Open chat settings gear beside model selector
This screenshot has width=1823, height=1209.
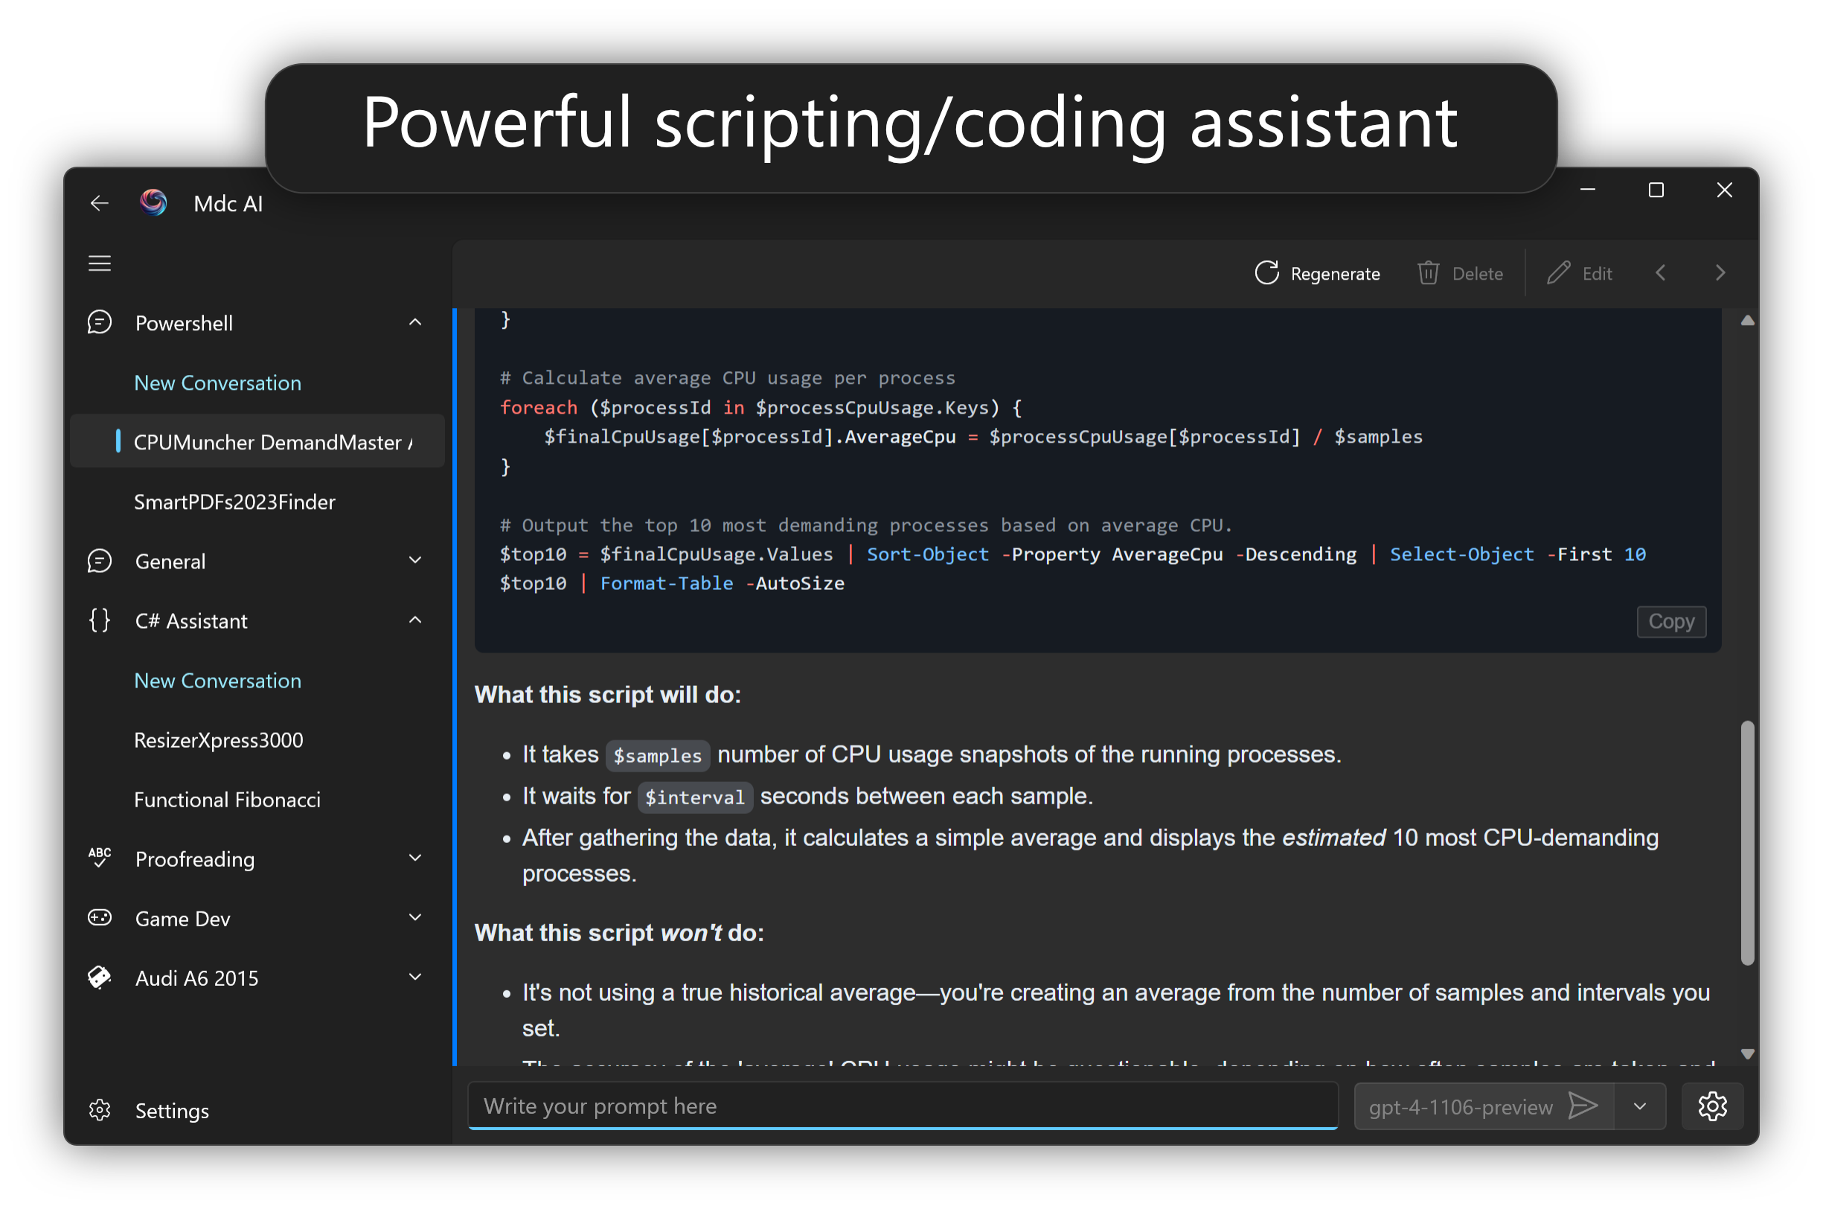[x=1712, y=1106]
